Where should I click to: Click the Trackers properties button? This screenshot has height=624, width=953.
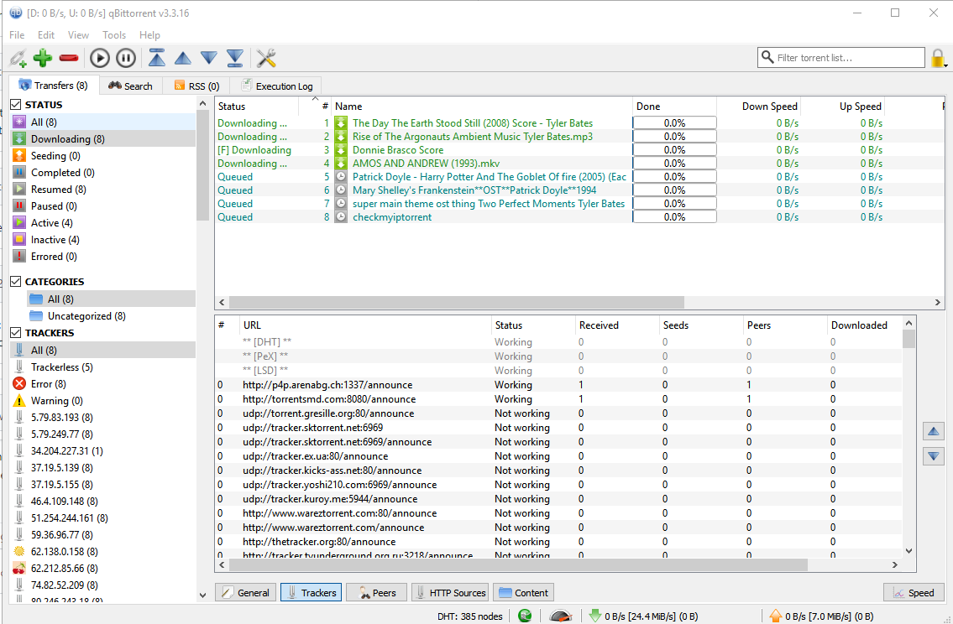coord(312,593)
